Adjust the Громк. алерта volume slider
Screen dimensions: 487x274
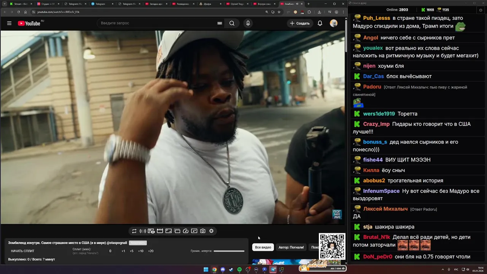tap(229, 251)
